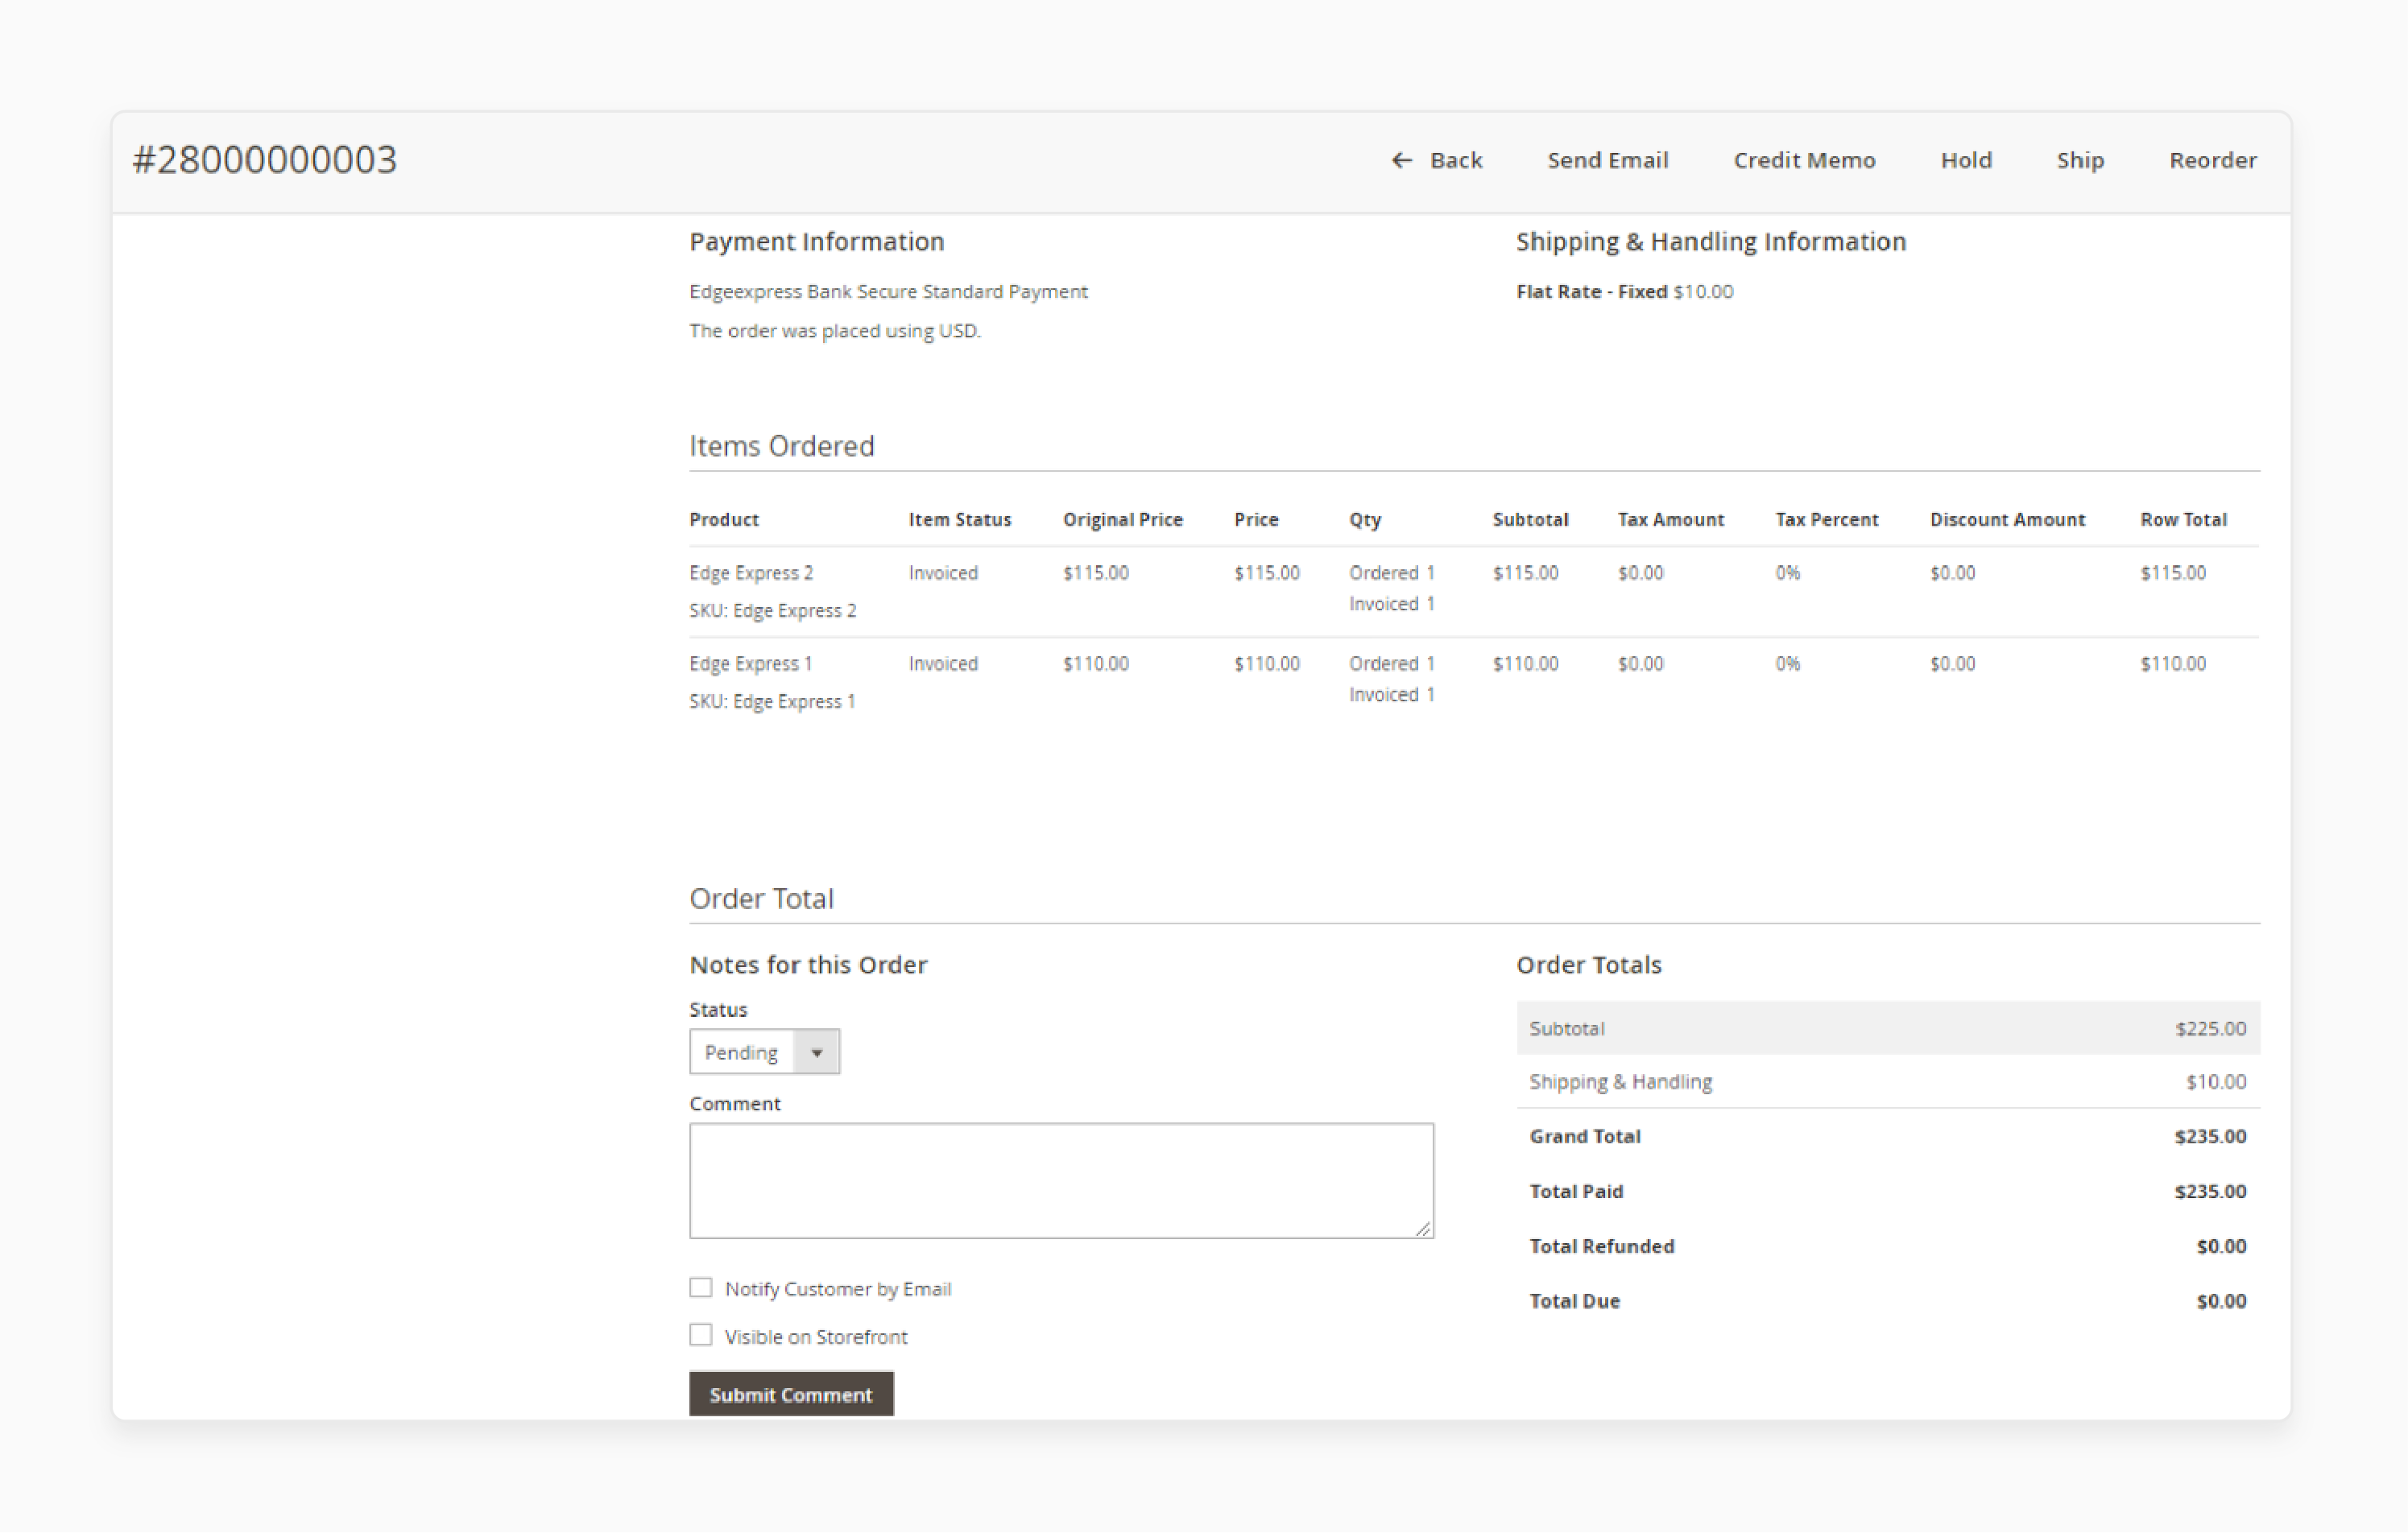
Task: Click the Tax Percent column header
Action: point(1826,519)
